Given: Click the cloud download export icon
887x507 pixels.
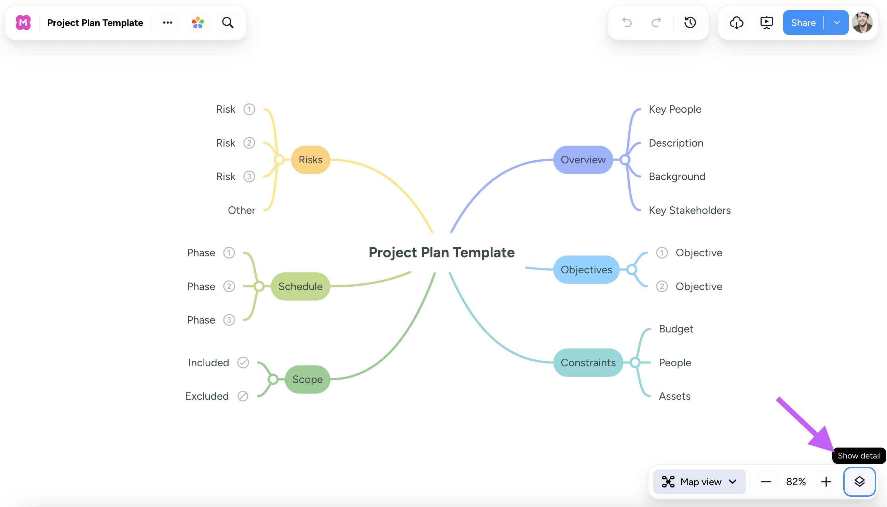Looking at the screenshot, I should pos(737,23).
